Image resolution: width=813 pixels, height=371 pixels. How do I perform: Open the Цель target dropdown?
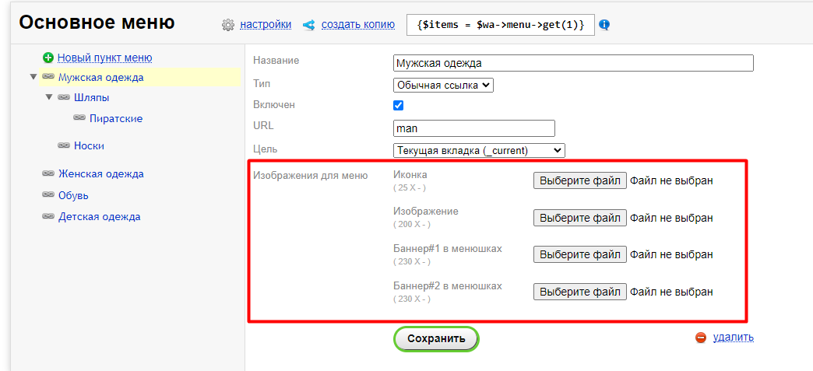coord(479,150)
